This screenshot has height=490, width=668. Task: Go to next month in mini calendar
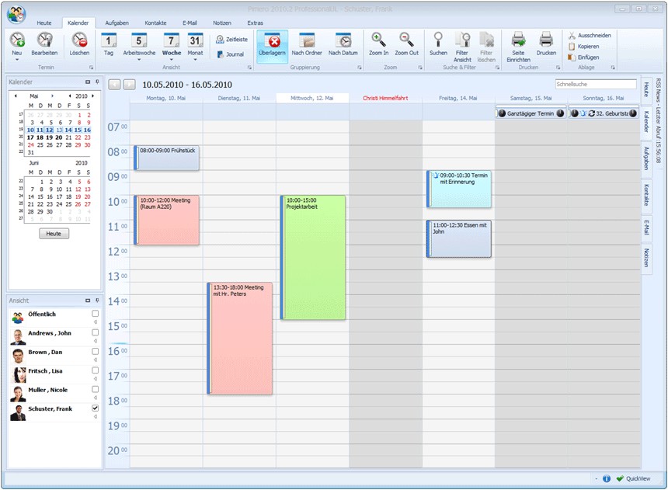52,96
